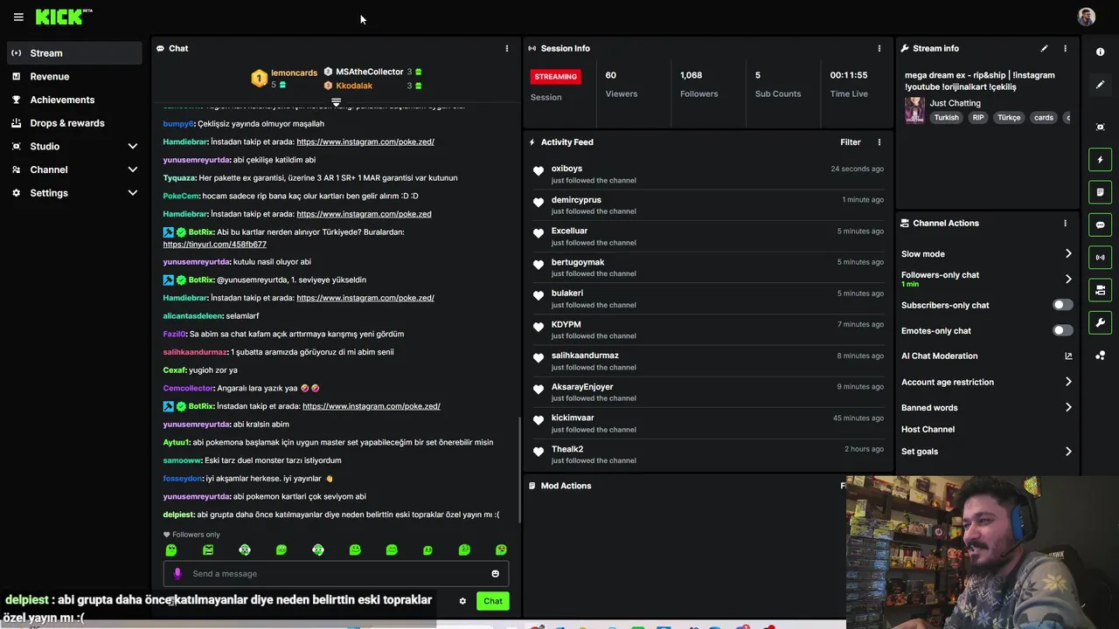Click the Just Chatting category thumbnail
1119x629 pixels.
click(x=914, y=110)
